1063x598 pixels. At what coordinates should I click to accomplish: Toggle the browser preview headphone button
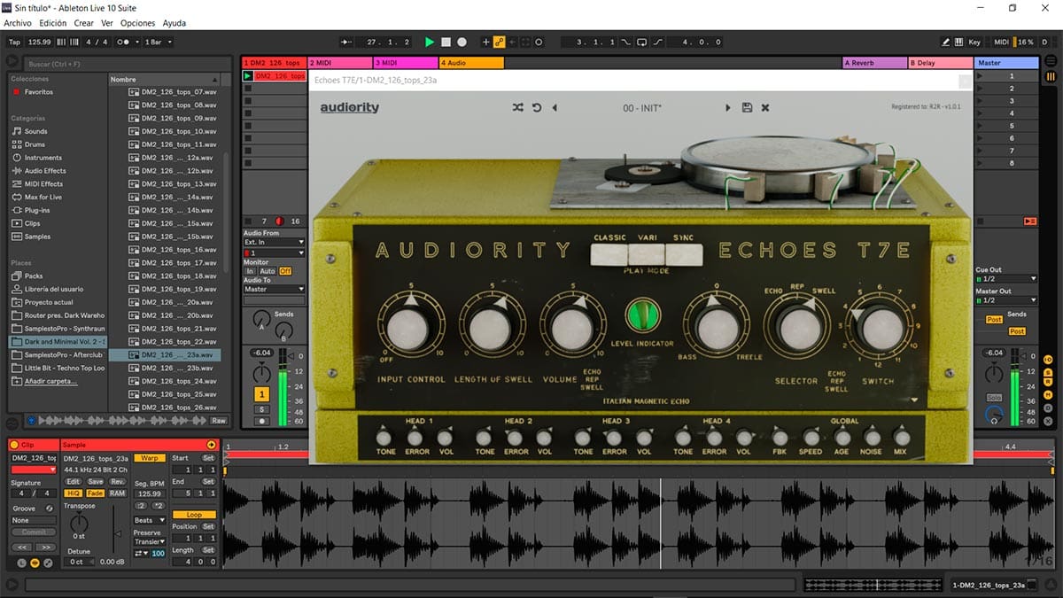click(x=31, y=420)
